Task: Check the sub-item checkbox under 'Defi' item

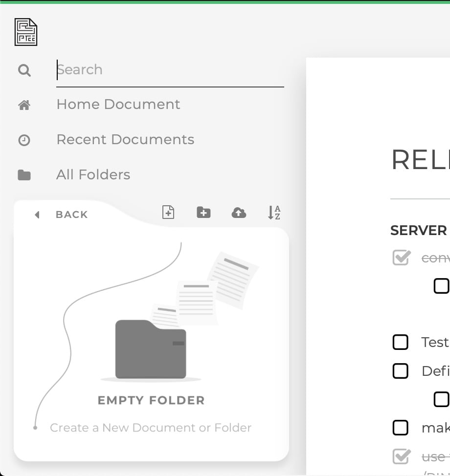Action: click(x=442, y=399)
